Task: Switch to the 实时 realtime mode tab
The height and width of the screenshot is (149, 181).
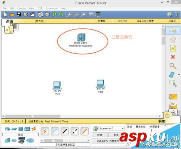Action: click(x=162, y=121)
